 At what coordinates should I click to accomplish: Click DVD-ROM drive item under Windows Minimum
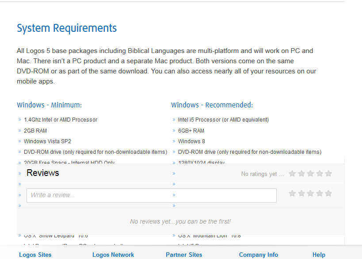click(x=95, y=152)
